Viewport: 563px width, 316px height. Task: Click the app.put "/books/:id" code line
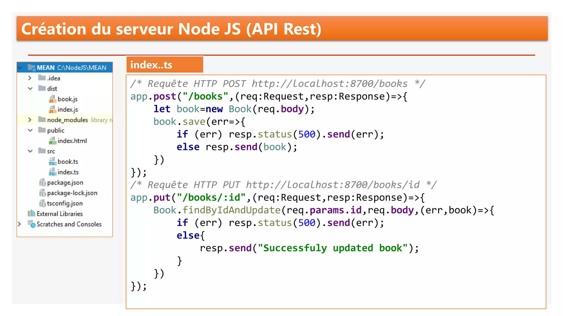click(278, 197)
